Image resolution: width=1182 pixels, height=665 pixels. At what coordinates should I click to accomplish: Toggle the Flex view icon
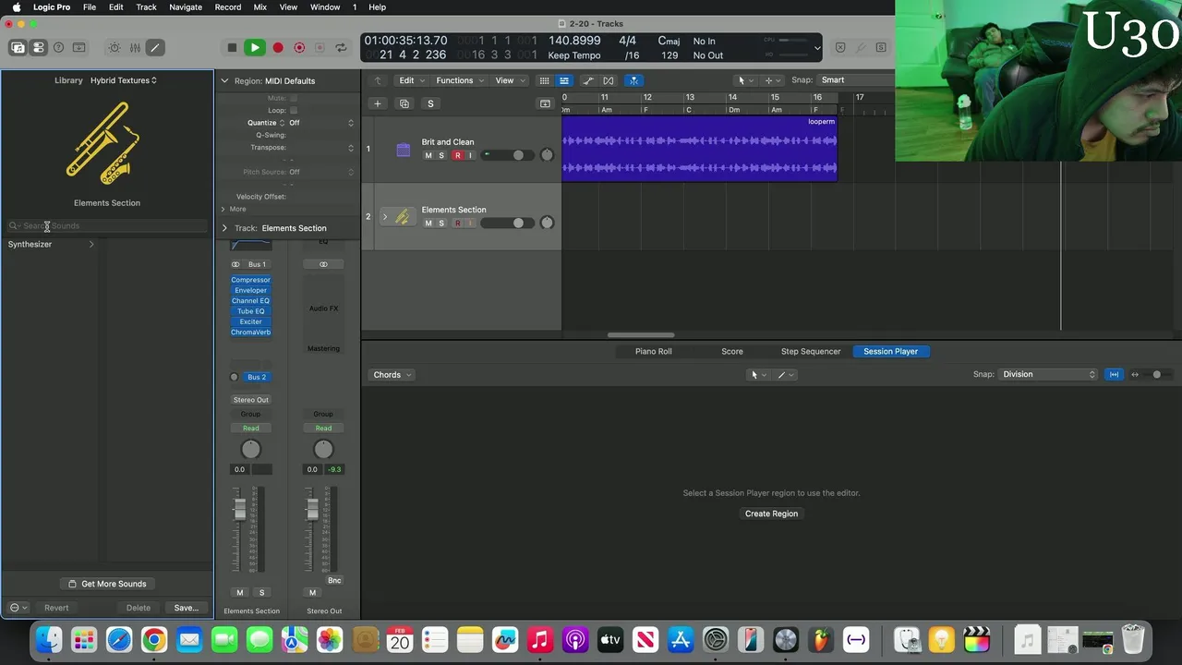tap(609, 80)
